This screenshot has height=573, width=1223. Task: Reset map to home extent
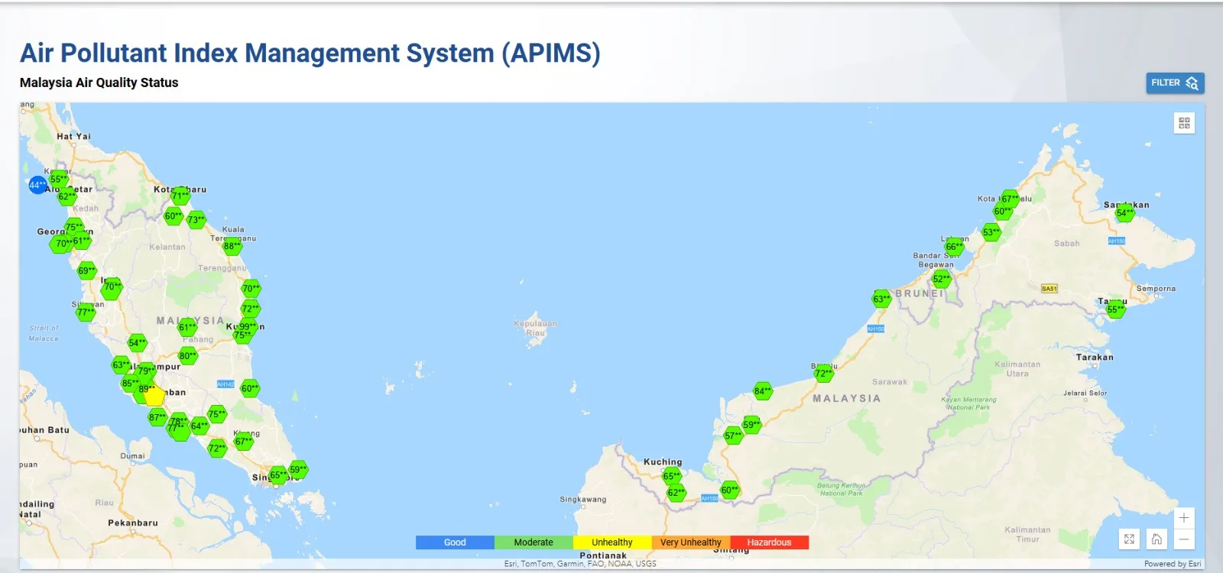[1156, 539]
